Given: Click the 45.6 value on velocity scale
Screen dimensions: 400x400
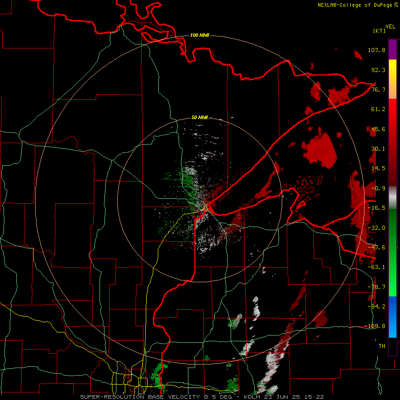Looking at the screenshot, I should coord(378,129).
